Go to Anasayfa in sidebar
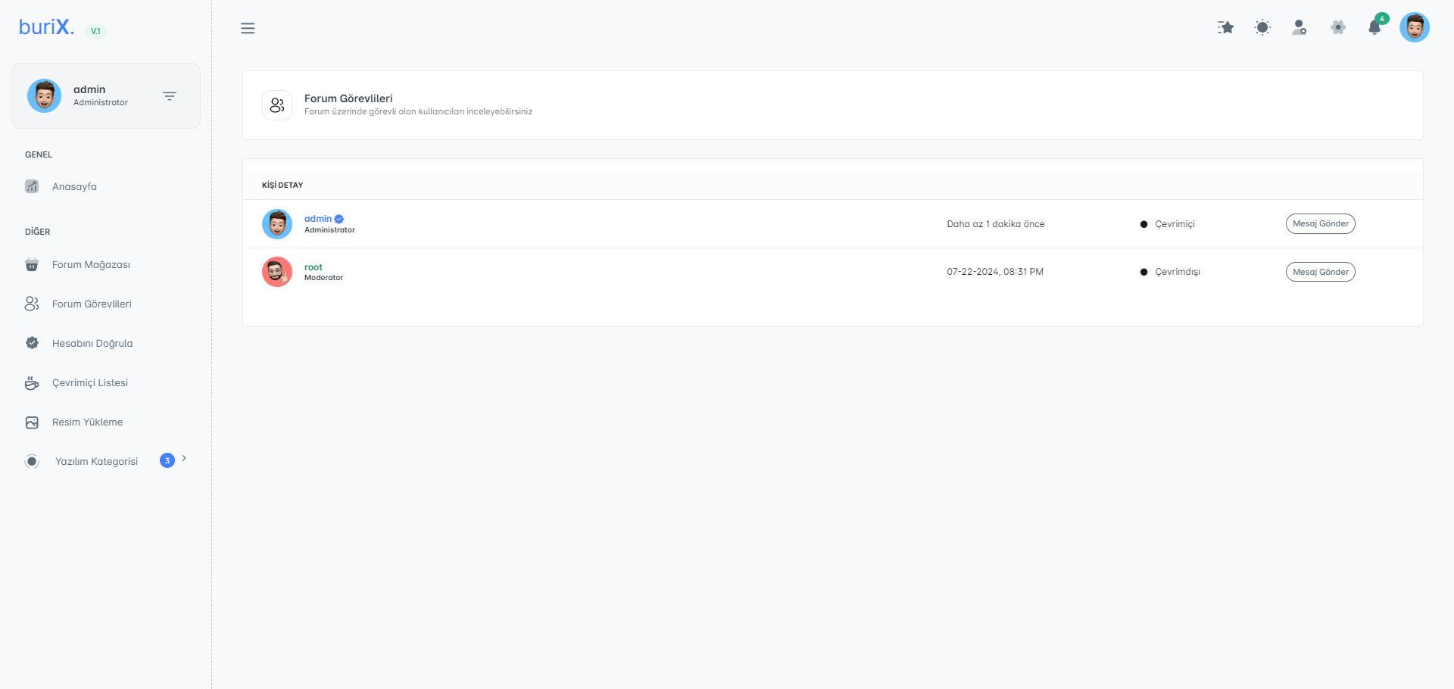 click(x=74, y=187)
